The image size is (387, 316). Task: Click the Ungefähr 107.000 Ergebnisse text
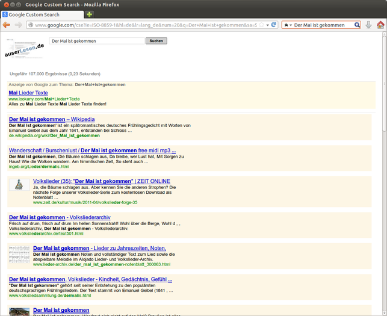click(x=55, y=74)
